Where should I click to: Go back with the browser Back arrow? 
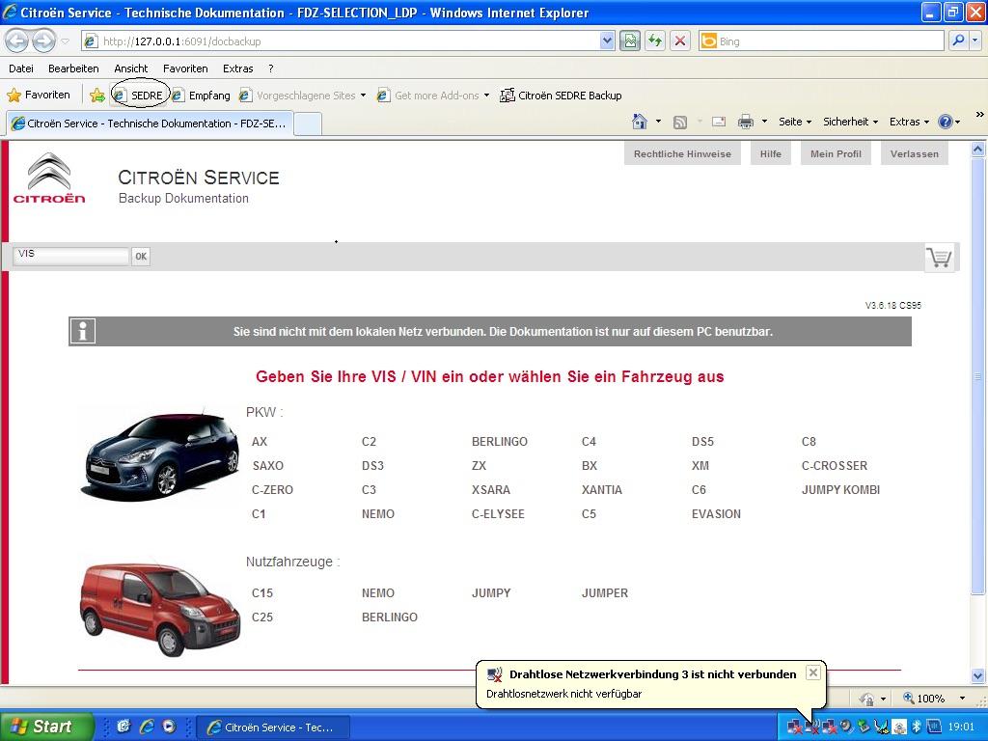[17, 41]
